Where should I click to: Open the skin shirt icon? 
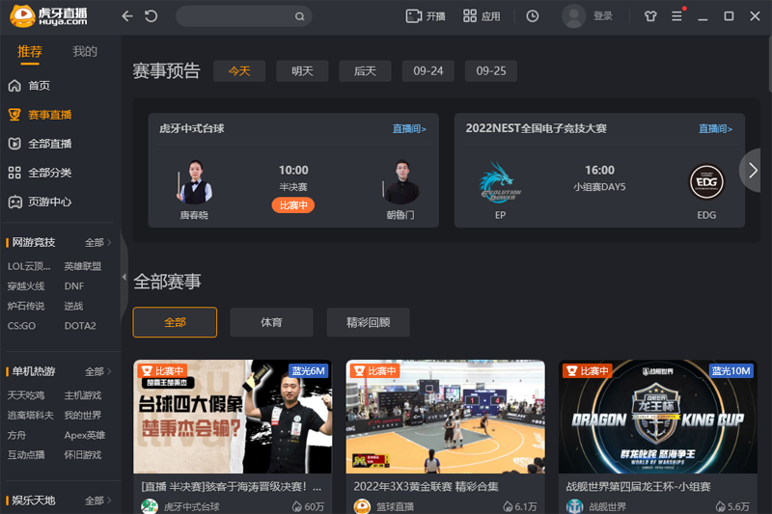tap(650, 16)
